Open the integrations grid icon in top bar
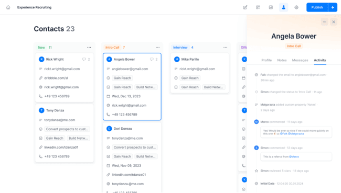 (258, 7)
